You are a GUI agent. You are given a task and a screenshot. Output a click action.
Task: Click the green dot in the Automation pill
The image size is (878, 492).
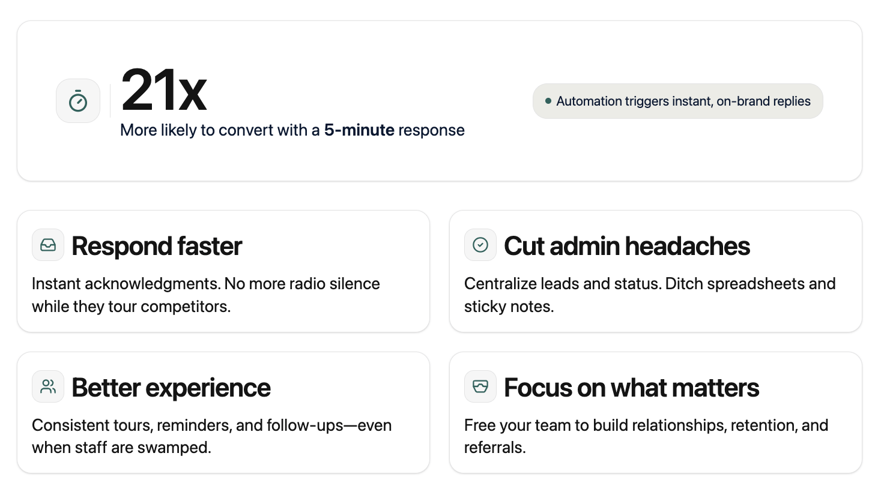coord(548,101)
